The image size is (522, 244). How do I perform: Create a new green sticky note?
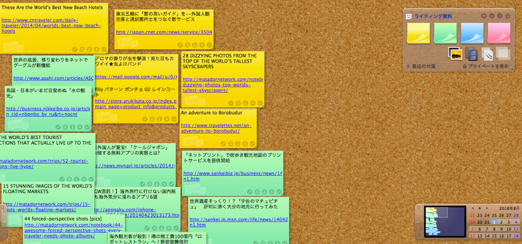coord(445,33)
